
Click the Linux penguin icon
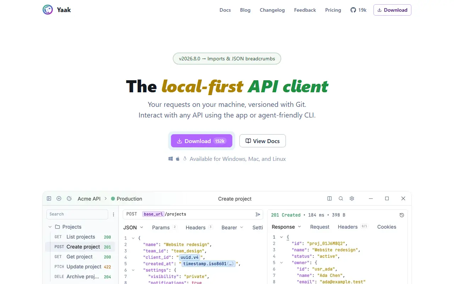[185, 159]
